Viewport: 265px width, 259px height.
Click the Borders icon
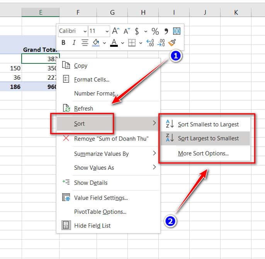[132, 43]
